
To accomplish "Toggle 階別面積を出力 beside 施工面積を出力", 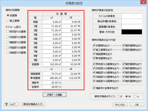I will 123,50.
